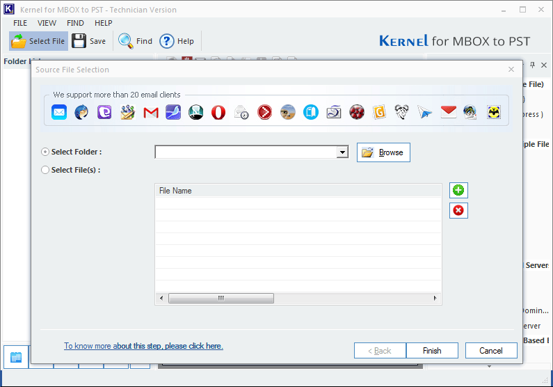Click the envelope with clock icon
Viewport: 553px width, 387px height.
tap(241, 112)
